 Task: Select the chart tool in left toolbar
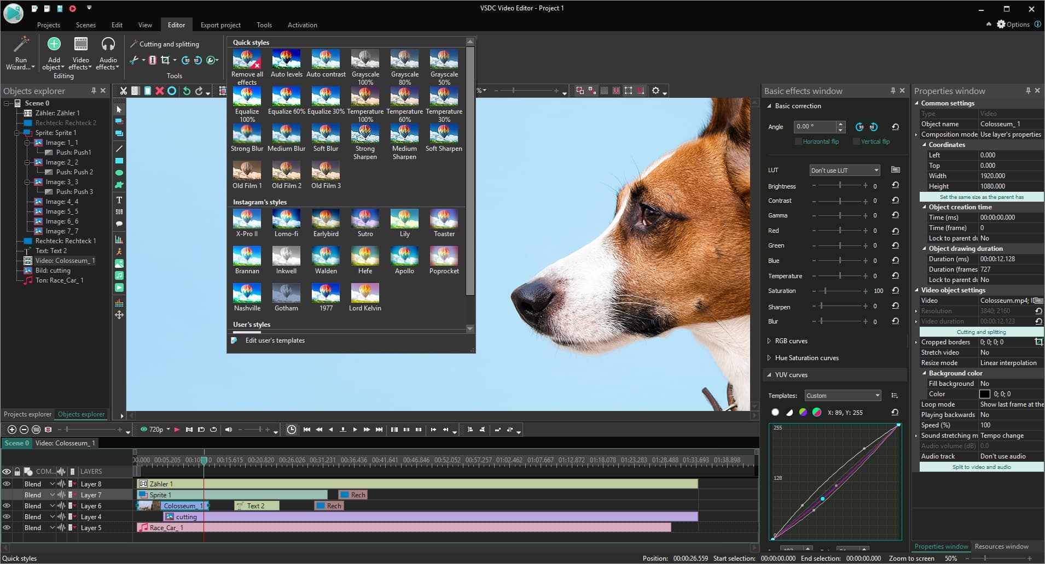119,239
